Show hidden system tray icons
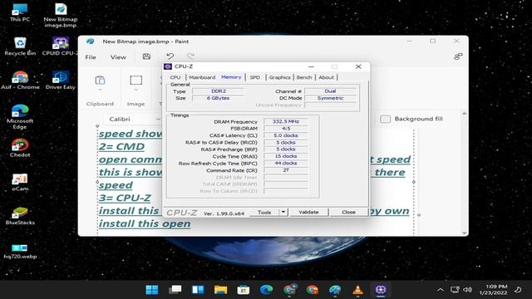This screenshot has width=532, height=299. tap(440, 290)
